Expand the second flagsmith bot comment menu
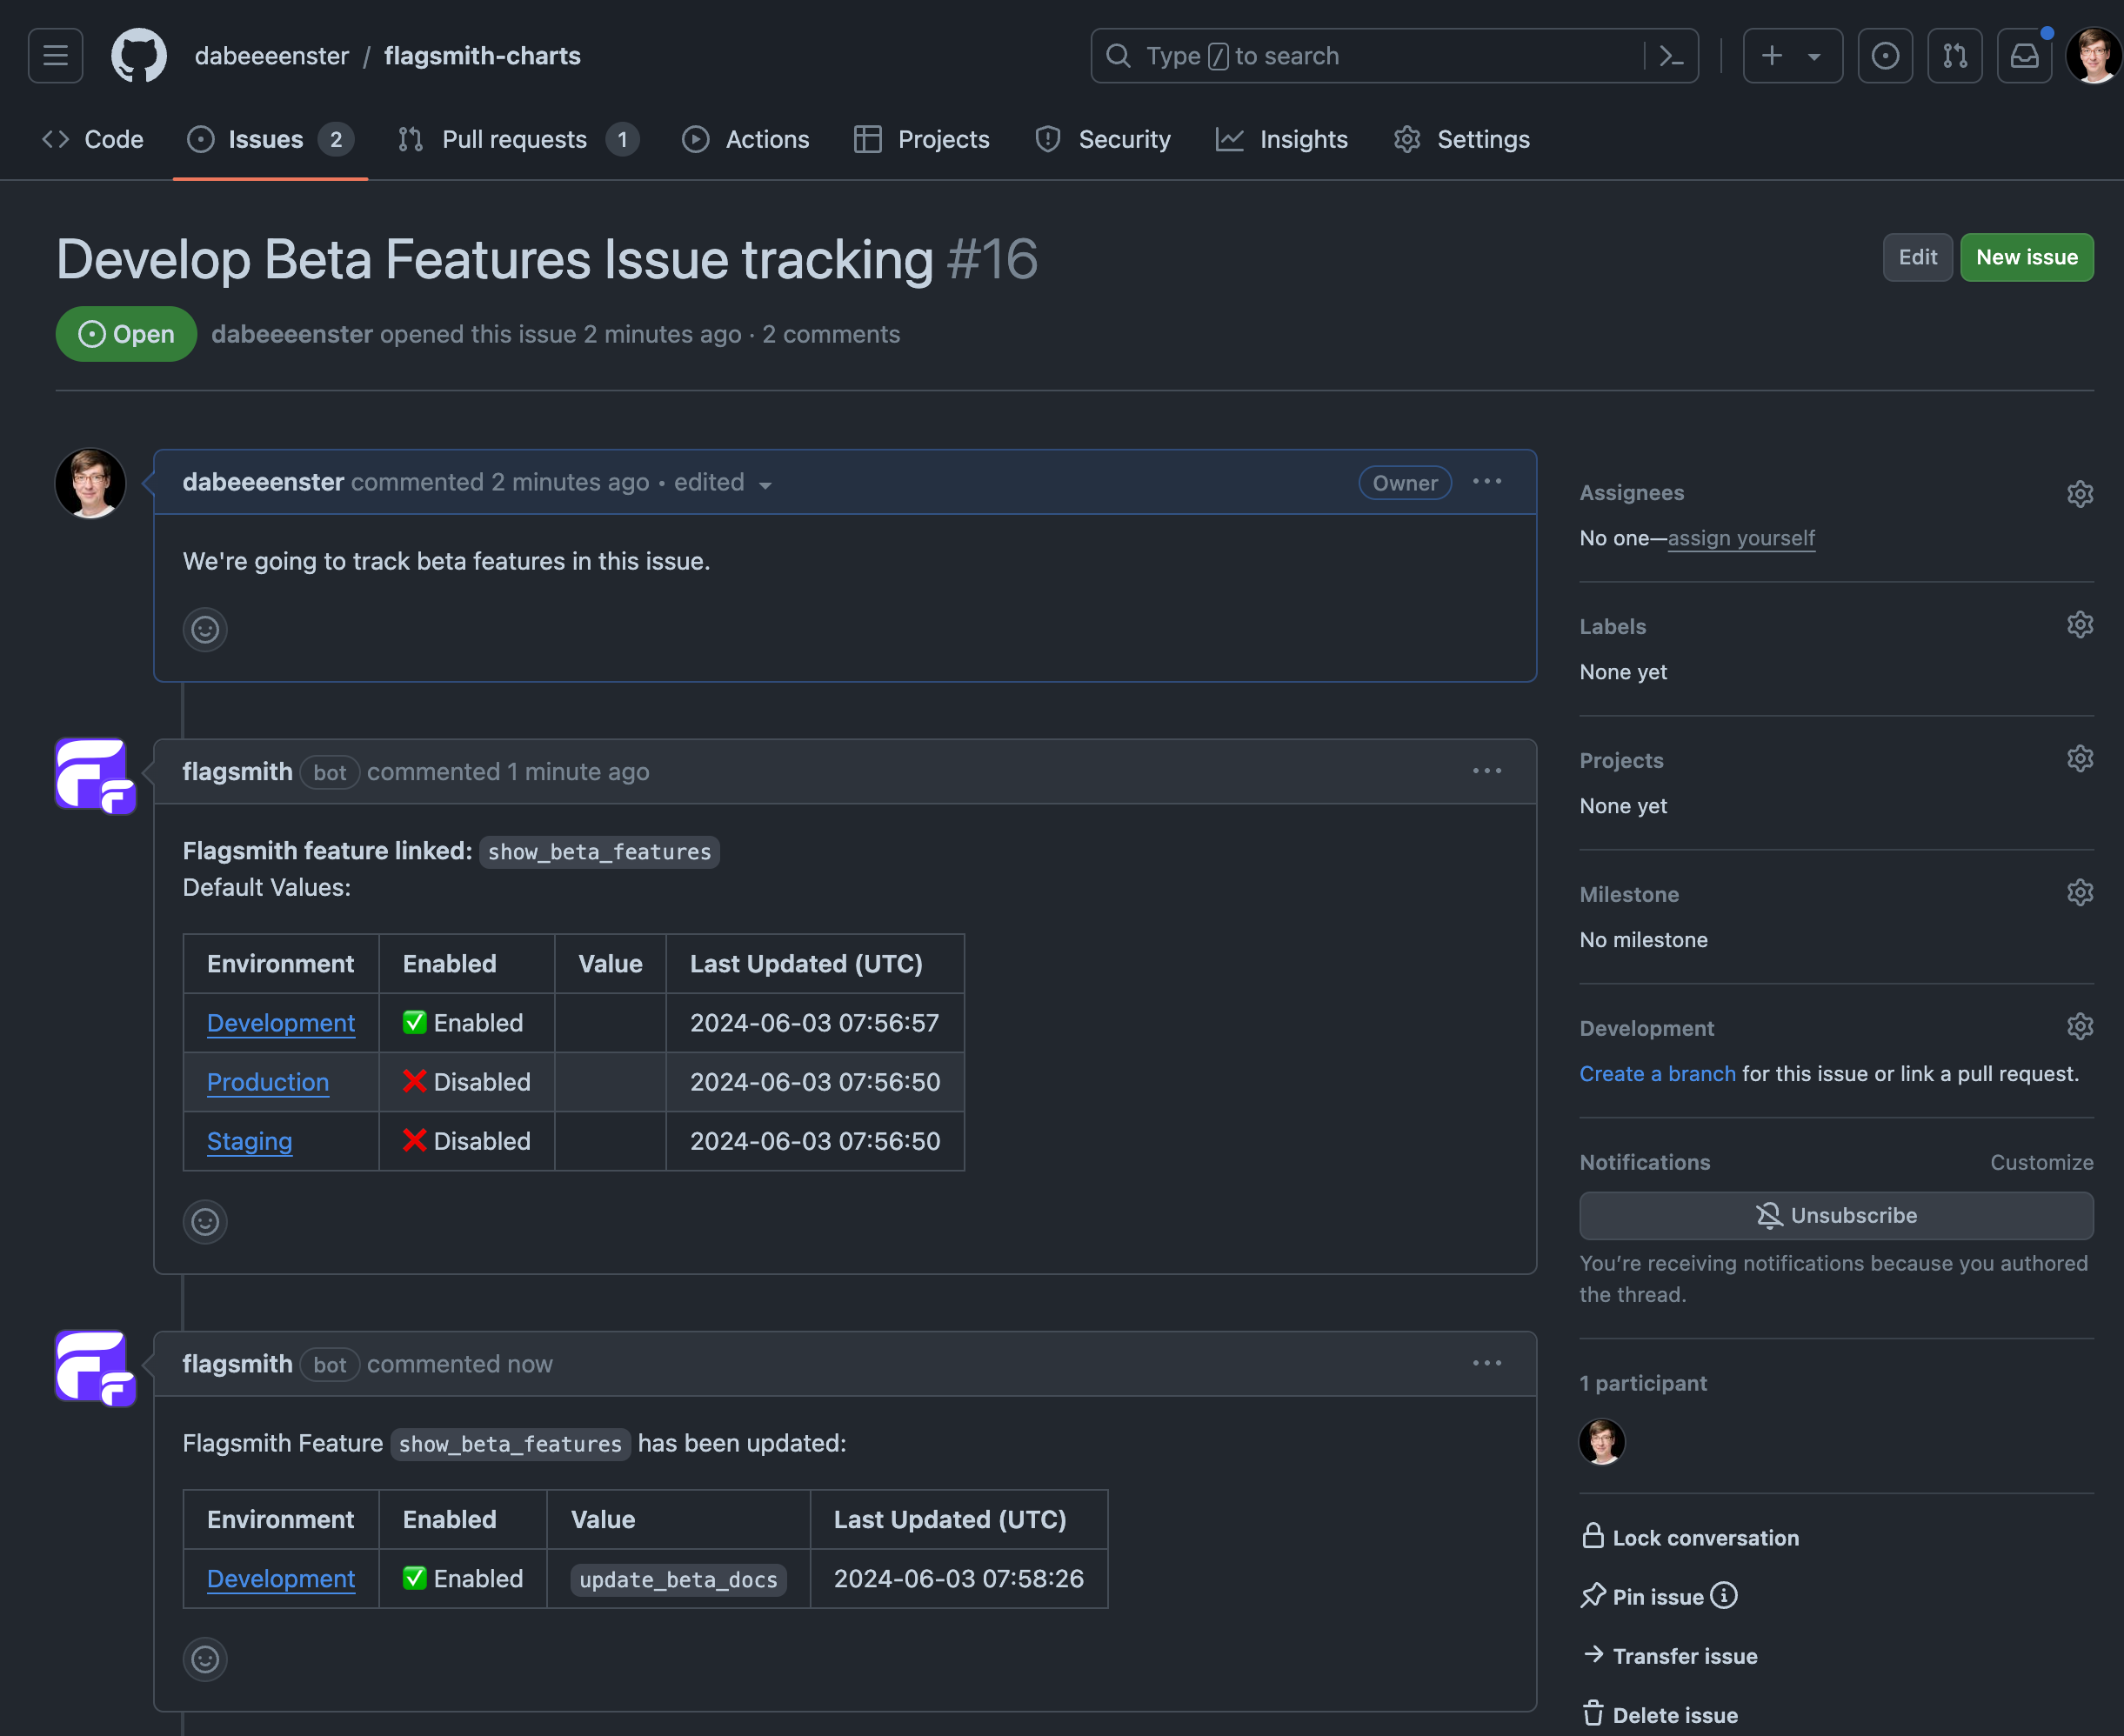The image size is (2124, 1736). pyautogui.click(x=1487, y=1362)
